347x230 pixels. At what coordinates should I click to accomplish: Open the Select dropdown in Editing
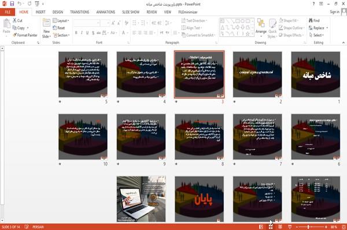(316, 35)
